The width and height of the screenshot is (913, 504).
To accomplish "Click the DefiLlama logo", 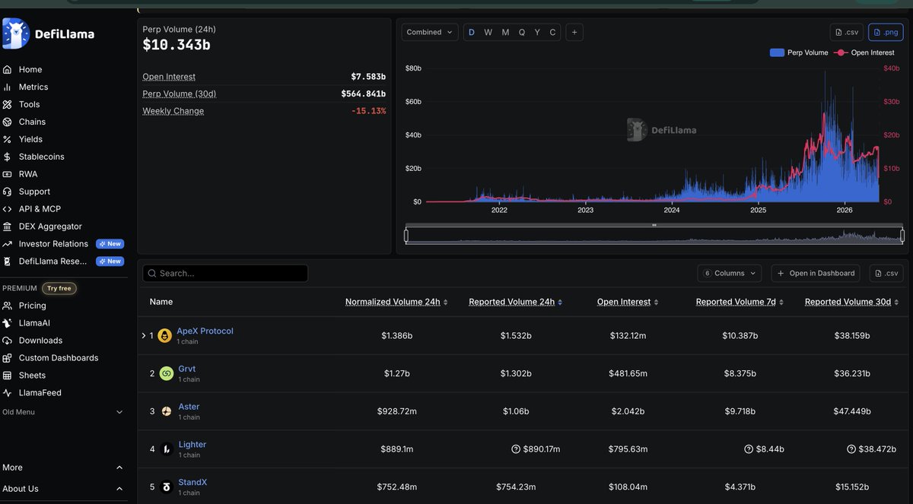I will (x=49, y=33).
